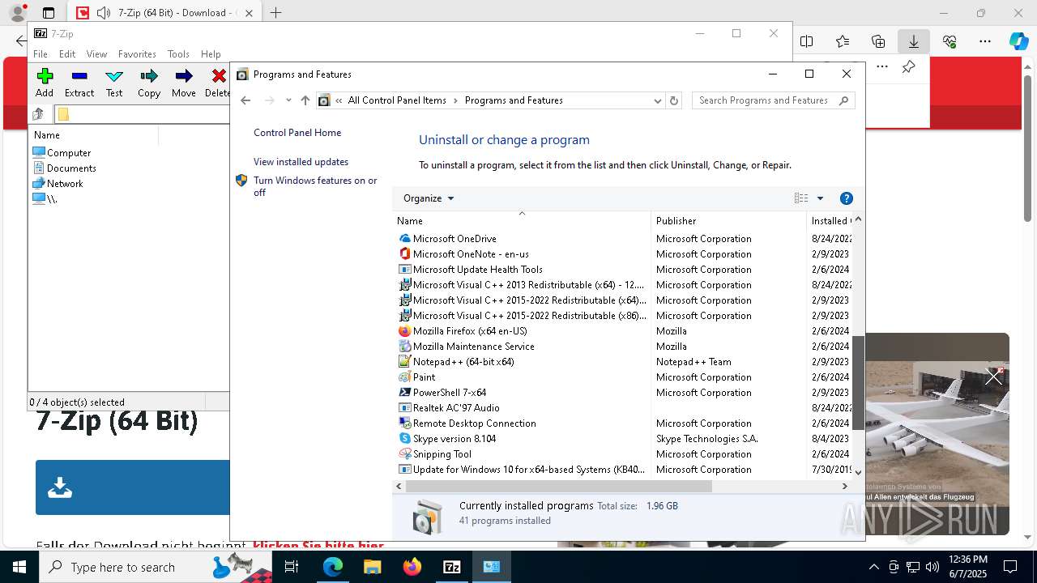
Task: Close the airplane video ad
Action: (x=994, y=376)
